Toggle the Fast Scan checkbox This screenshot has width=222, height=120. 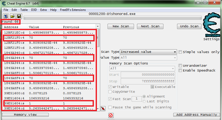[110, 99]
